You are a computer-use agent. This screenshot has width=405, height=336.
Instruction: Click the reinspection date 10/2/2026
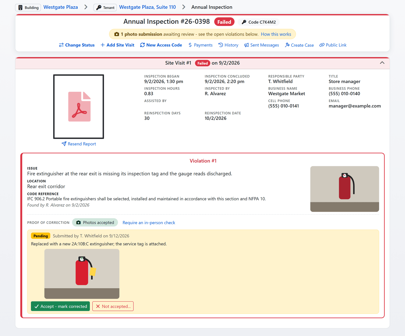point(215,118)
